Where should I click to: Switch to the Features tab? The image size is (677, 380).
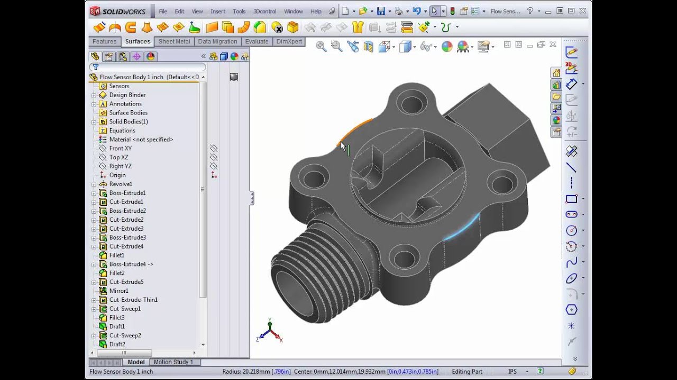105,41
